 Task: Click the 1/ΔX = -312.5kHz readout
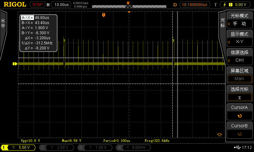(37, 43)
